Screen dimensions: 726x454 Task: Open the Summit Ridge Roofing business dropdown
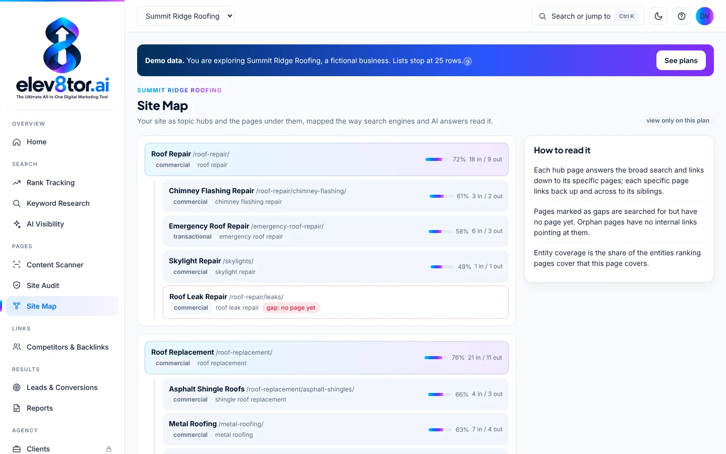(186, 16)
